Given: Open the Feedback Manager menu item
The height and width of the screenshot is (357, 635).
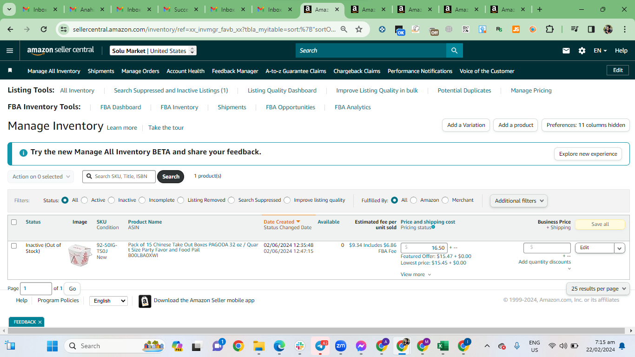Looking at the screenshot, I should (235, 71).
